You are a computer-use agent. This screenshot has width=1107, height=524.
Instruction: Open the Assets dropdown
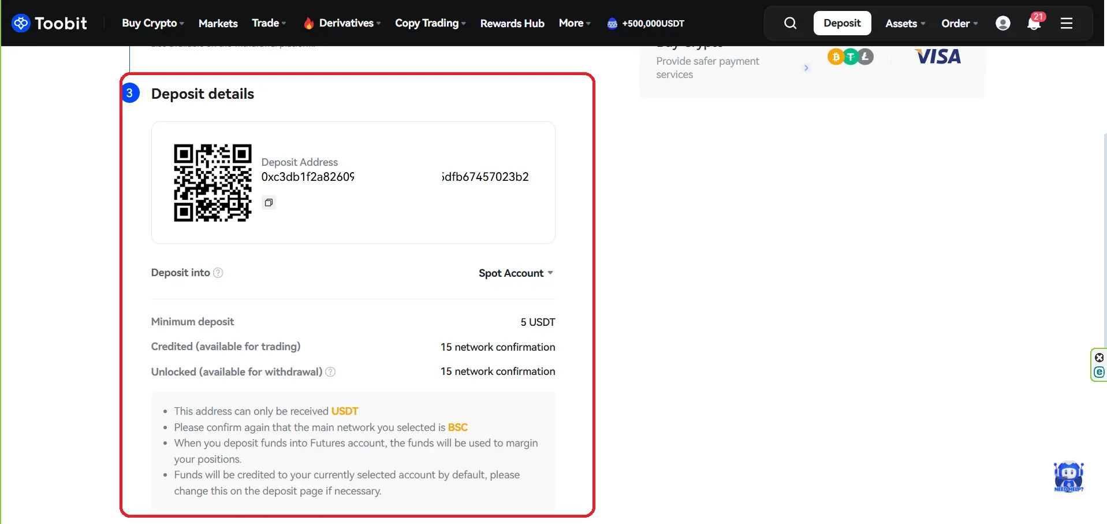coord(905,24)
